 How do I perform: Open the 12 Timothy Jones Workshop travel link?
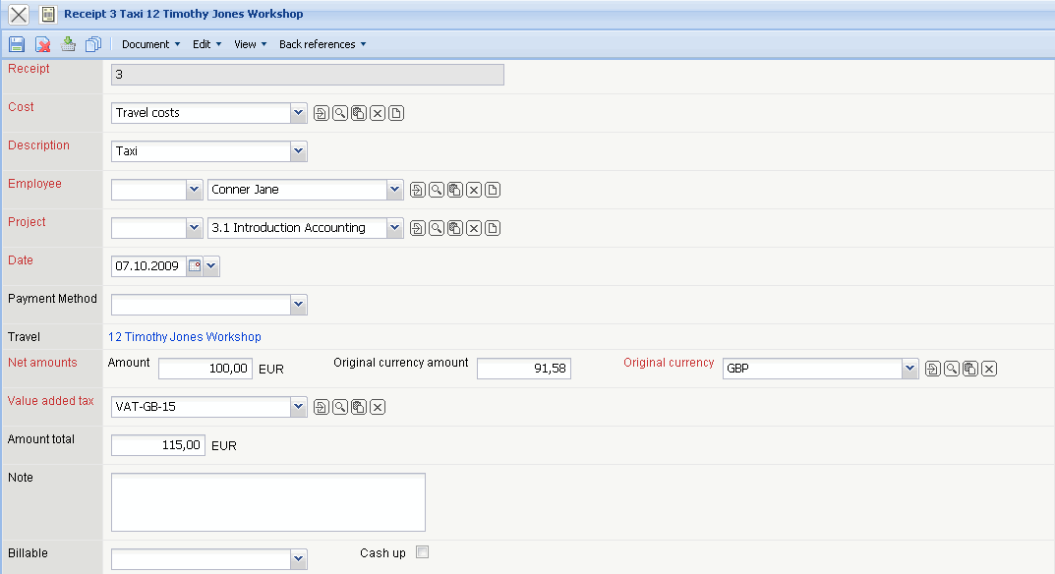(x=185, y=337)
